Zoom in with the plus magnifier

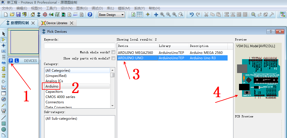(x=162, y=14)
